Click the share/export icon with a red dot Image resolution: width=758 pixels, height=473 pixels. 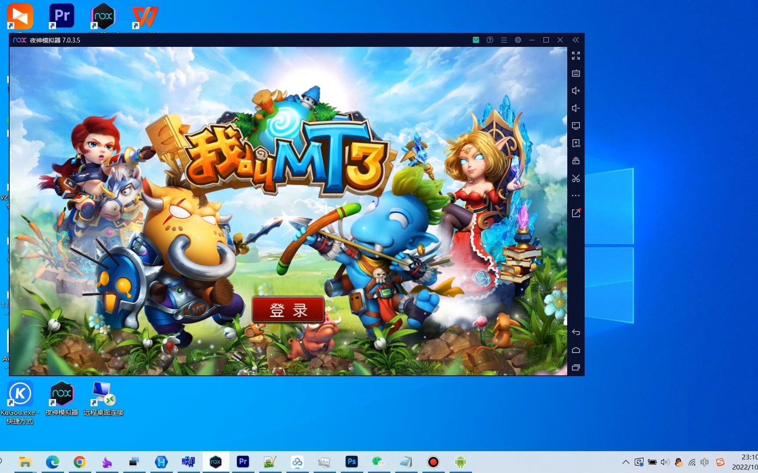click(576, 213)
